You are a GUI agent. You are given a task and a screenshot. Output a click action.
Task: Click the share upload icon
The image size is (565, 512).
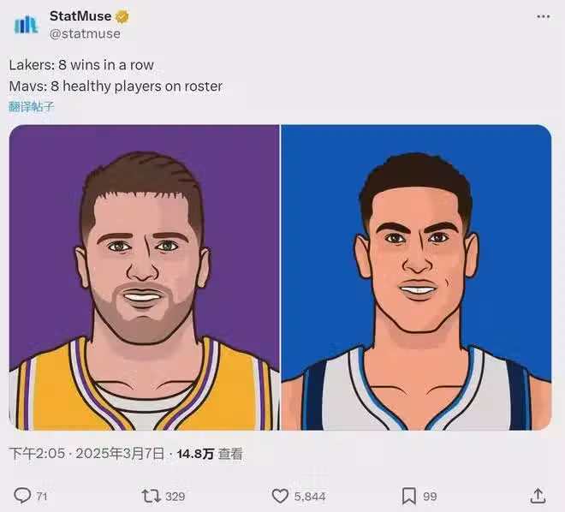coord(538,496)
